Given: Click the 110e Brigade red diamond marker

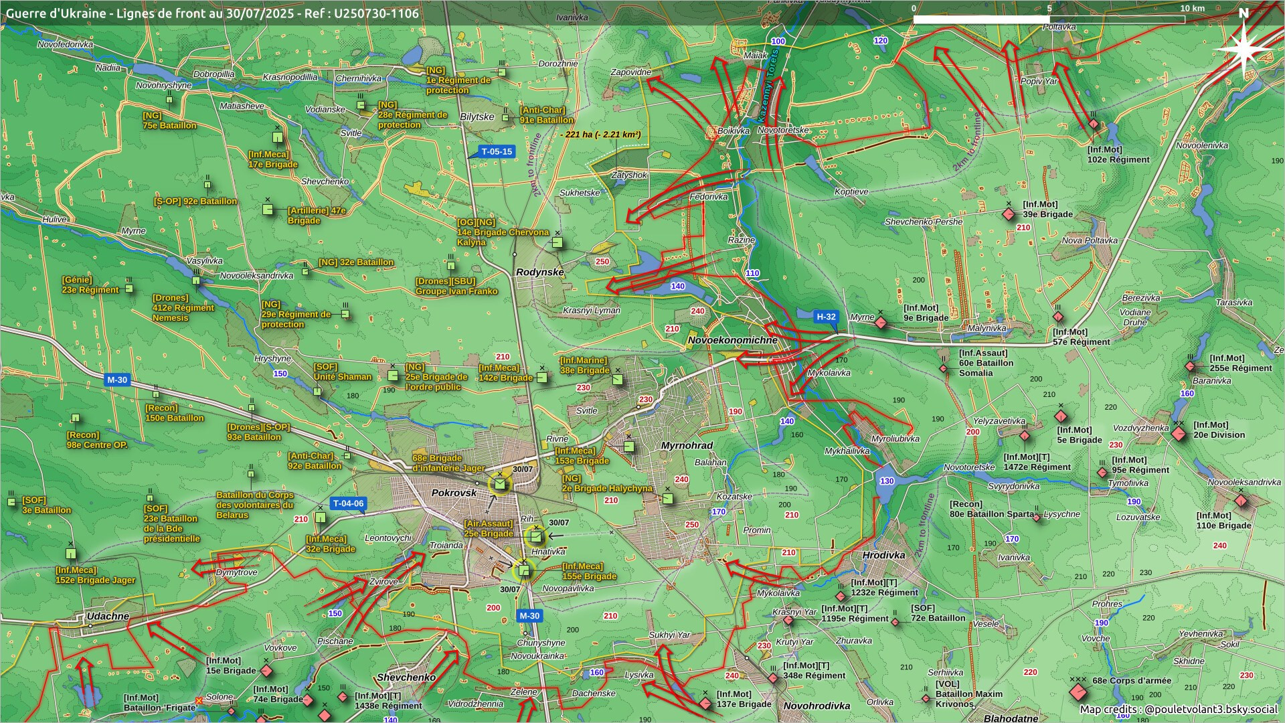Looking at the screenshot, I should [1241, 501].
